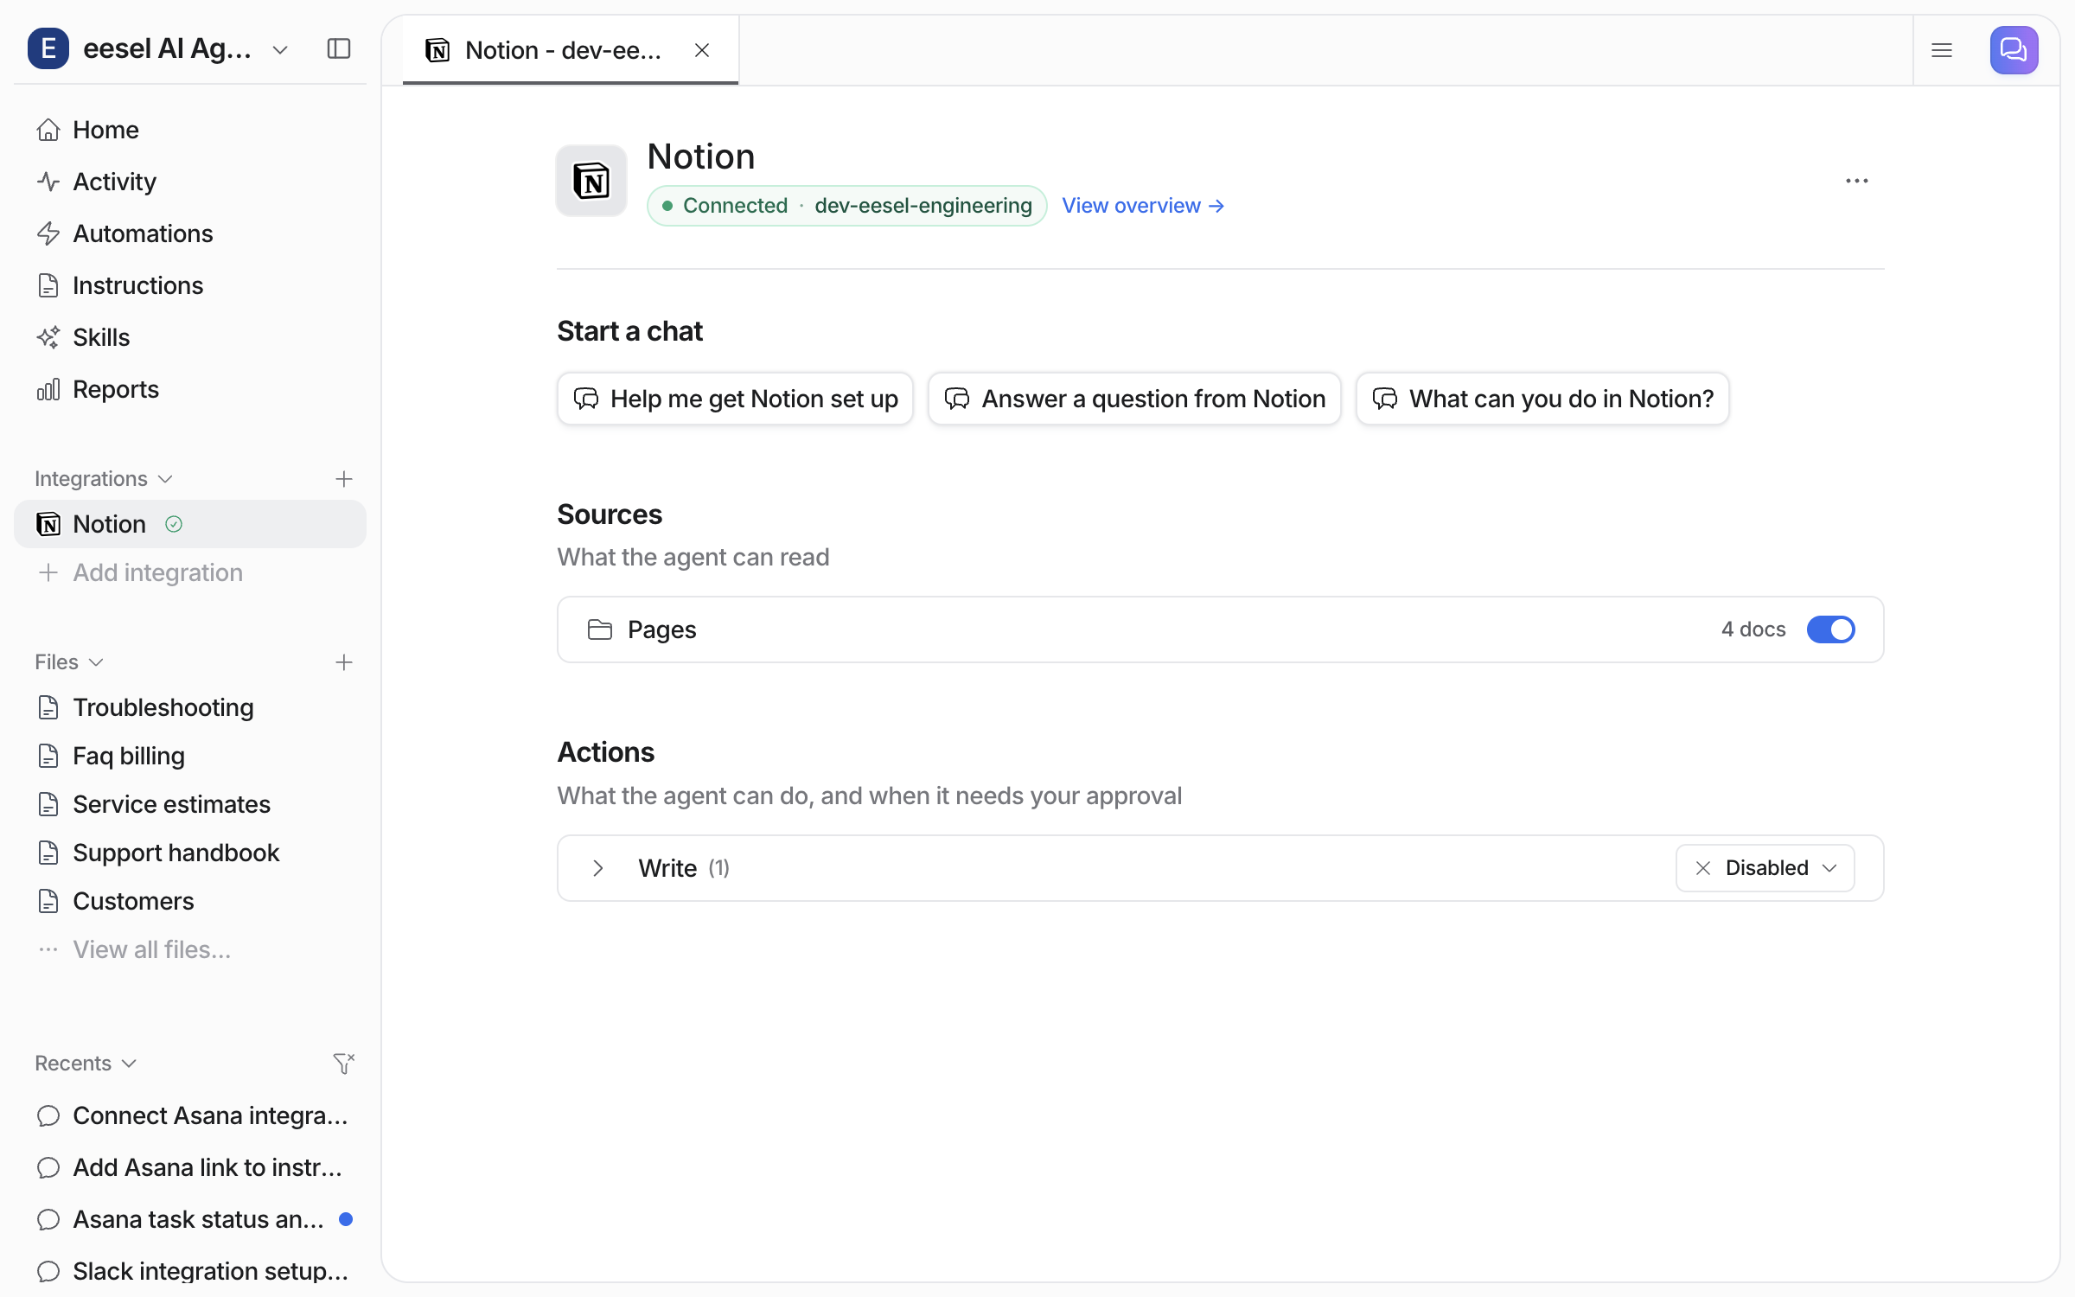Open the chat panel icon at top right
Screen dimensions: 2075x1297
click(x=2014, y=50)
